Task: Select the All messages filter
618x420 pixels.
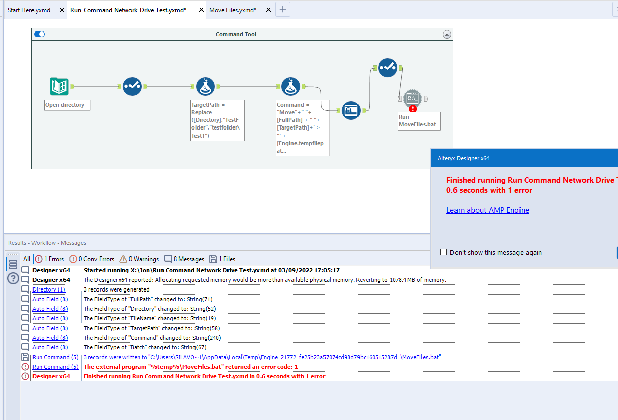Action: point(27,259)
